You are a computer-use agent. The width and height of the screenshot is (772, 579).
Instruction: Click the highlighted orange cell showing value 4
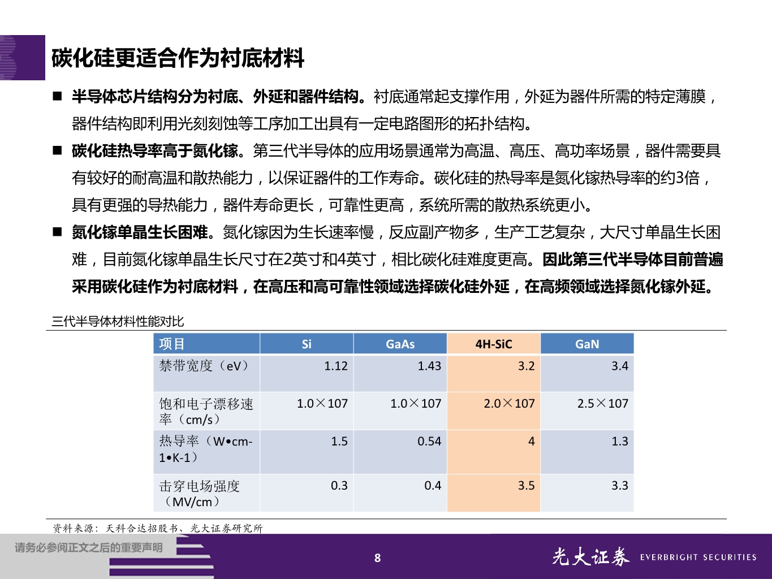tap(493, 442)
